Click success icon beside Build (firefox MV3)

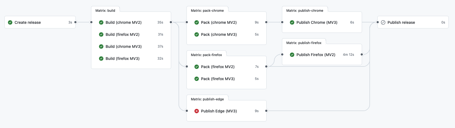[x=101, y=59]
